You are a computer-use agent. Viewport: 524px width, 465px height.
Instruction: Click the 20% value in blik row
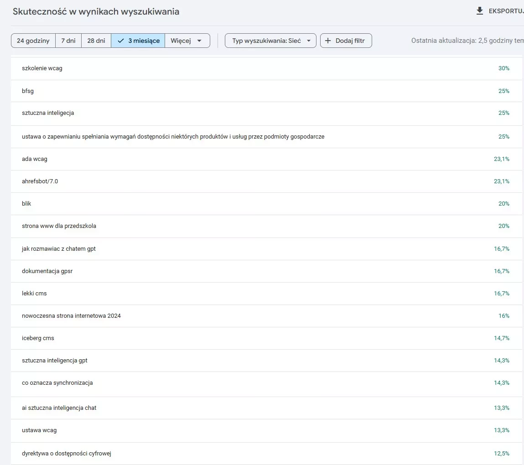(x=503, y=204)
